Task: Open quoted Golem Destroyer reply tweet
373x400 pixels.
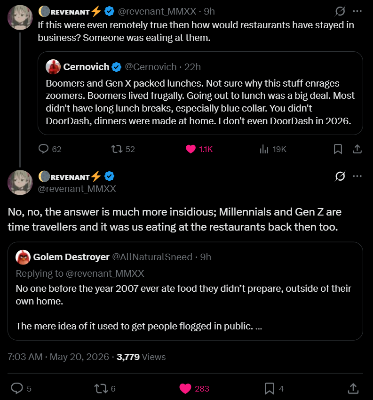Action: [x=185, y=291]
